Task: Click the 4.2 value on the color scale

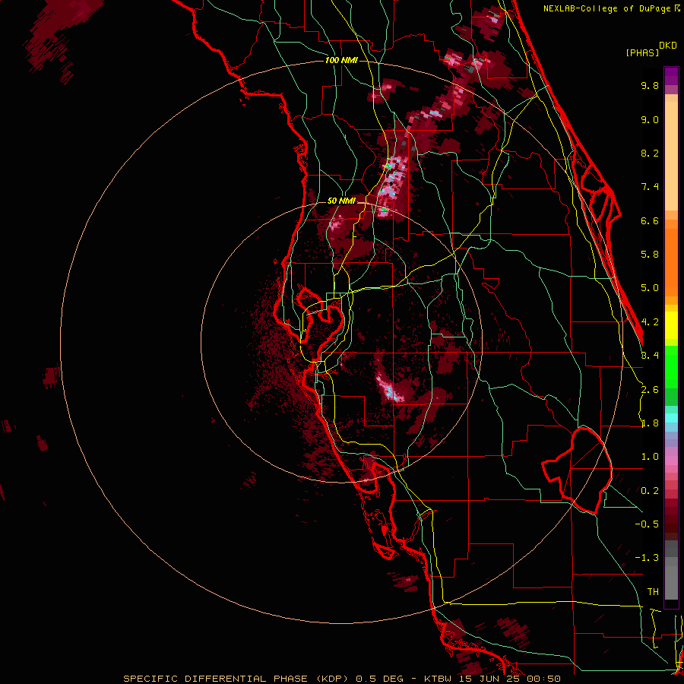Action: pyautogui.click(x=650, y=322)
